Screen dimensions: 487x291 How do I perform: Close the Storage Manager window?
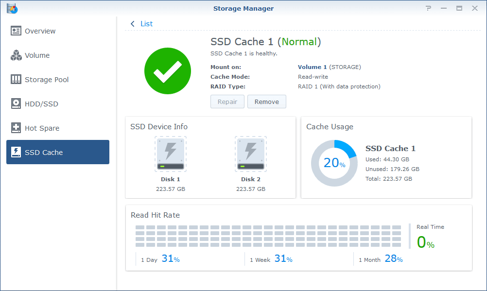click(x=475, y=8)
